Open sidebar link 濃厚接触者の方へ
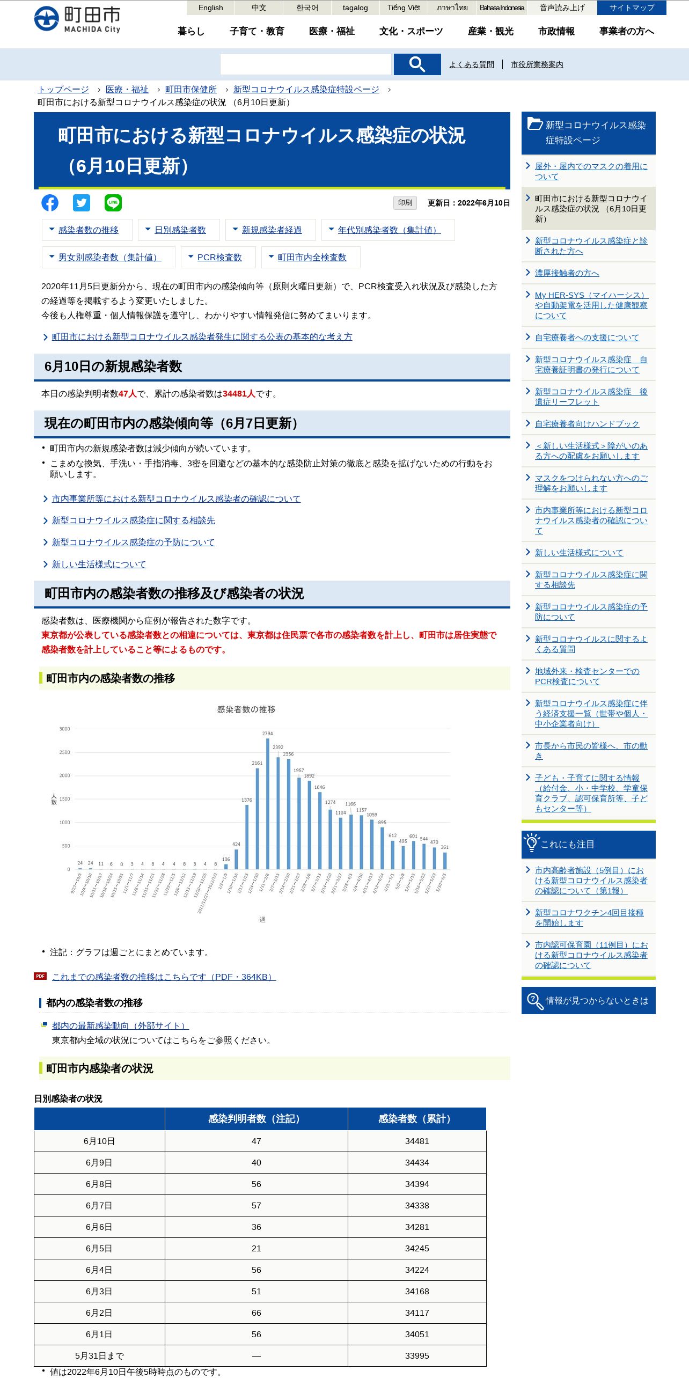Screen dimensions: 689x1378 coord(567,273)
